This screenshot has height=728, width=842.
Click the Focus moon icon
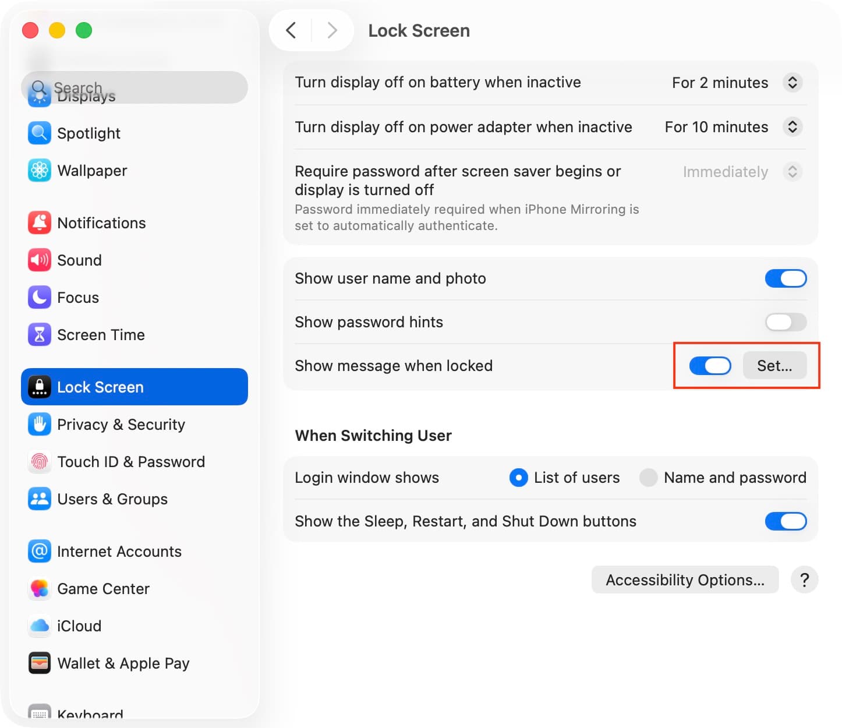coord(40,298)
